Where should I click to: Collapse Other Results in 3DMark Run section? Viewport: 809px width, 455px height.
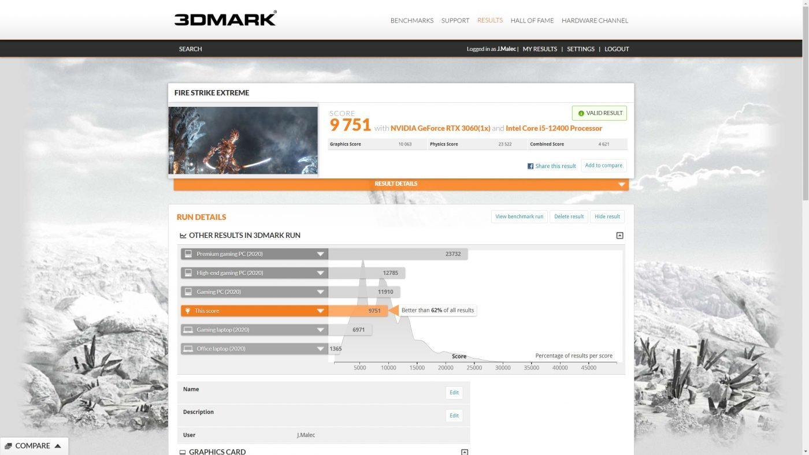(619, 236)
